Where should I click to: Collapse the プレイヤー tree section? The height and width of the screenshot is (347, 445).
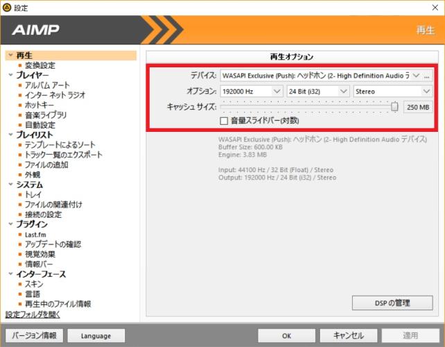pos(11,75)
